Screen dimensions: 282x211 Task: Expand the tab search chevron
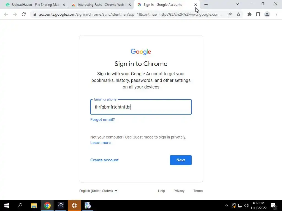pyautogui.click(x=238, y=4)
